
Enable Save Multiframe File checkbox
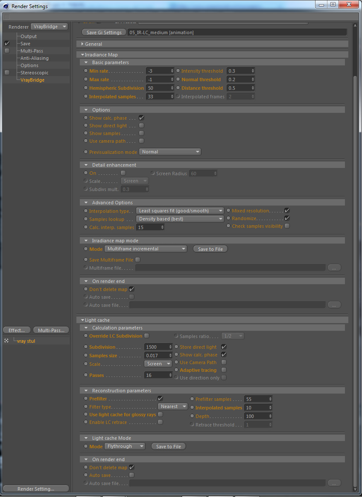138,259
